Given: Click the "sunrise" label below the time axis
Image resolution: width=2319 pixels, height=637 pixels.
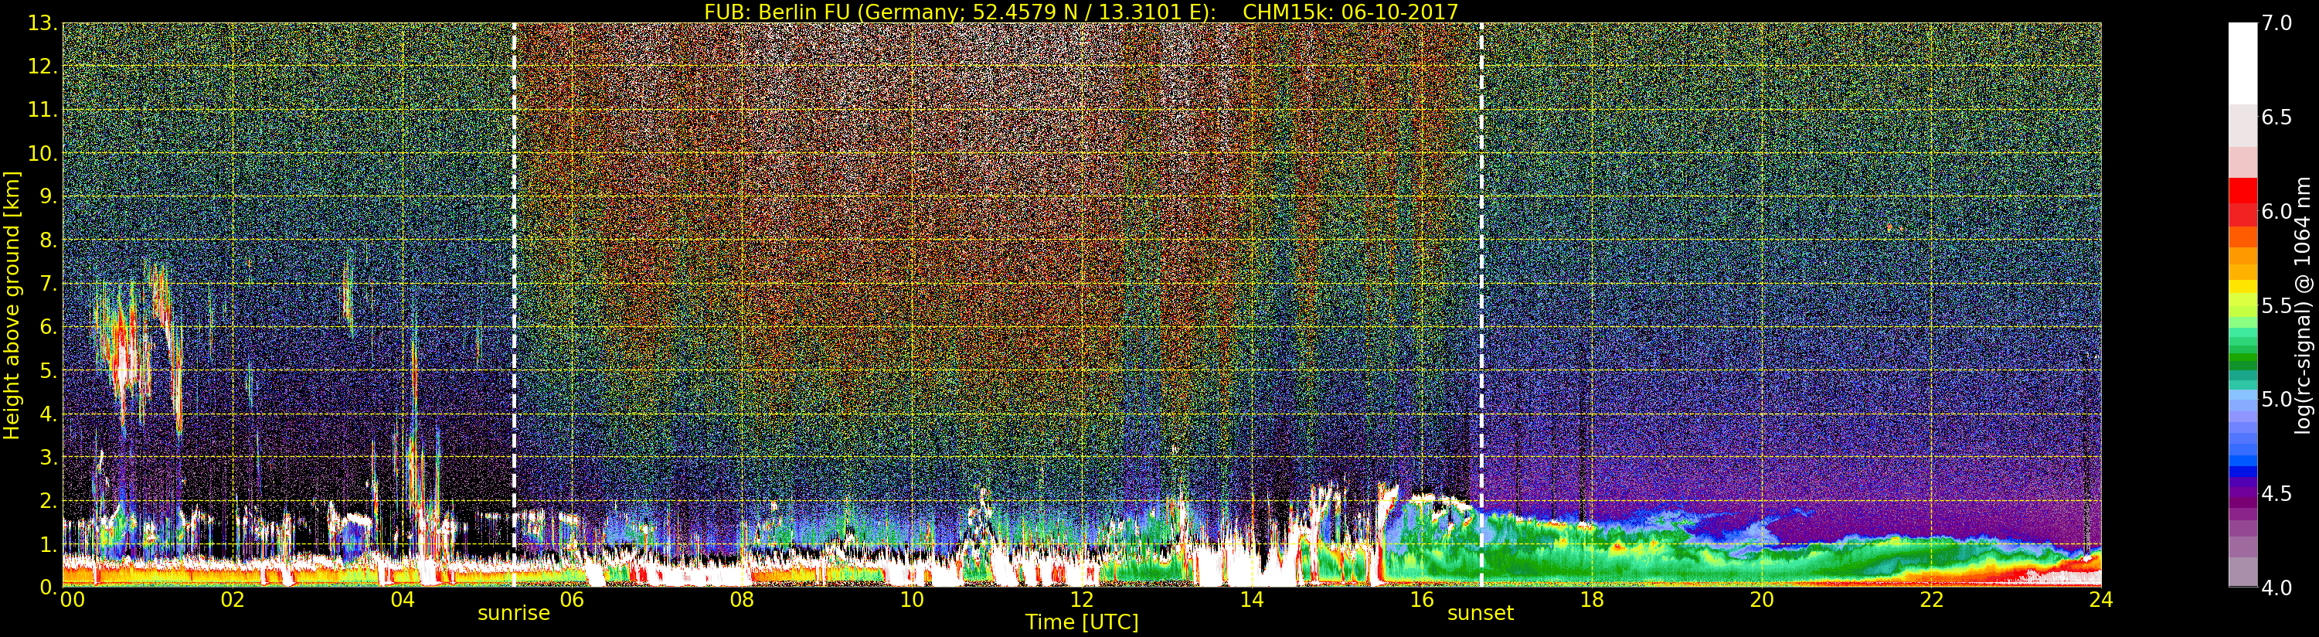Looking at the screenshot, I should tap(513, 614).
